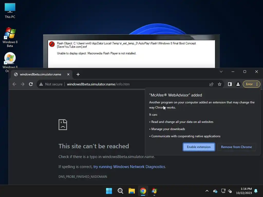Open clock showing 1:16 PM
This screenshot has width=263, height=197.
pyautogui.click(x=244, y=191)
